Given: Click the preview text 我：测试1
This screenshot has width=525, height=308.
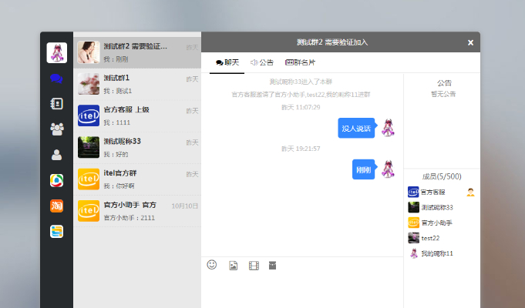Looking at the screenshot, I should pos(118,91).
